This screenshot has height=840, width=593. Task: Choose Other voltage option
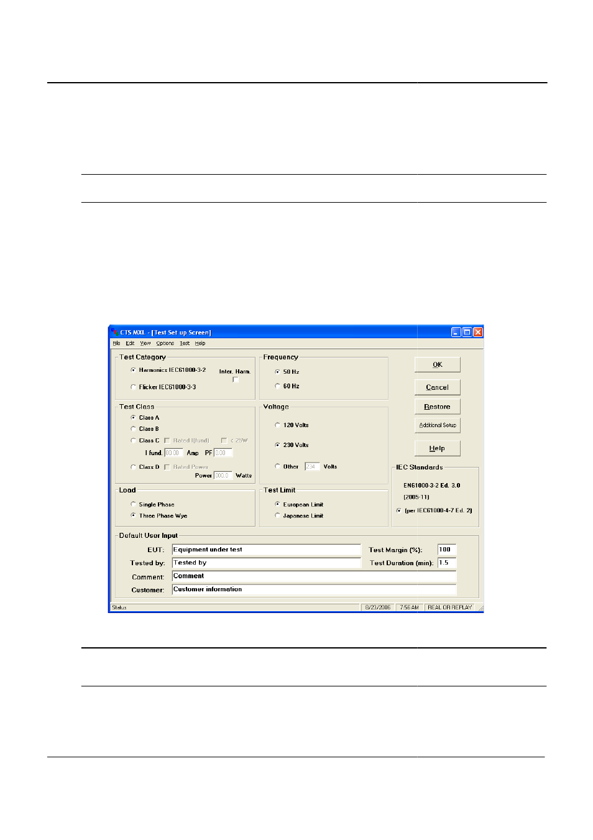[277, 466]
